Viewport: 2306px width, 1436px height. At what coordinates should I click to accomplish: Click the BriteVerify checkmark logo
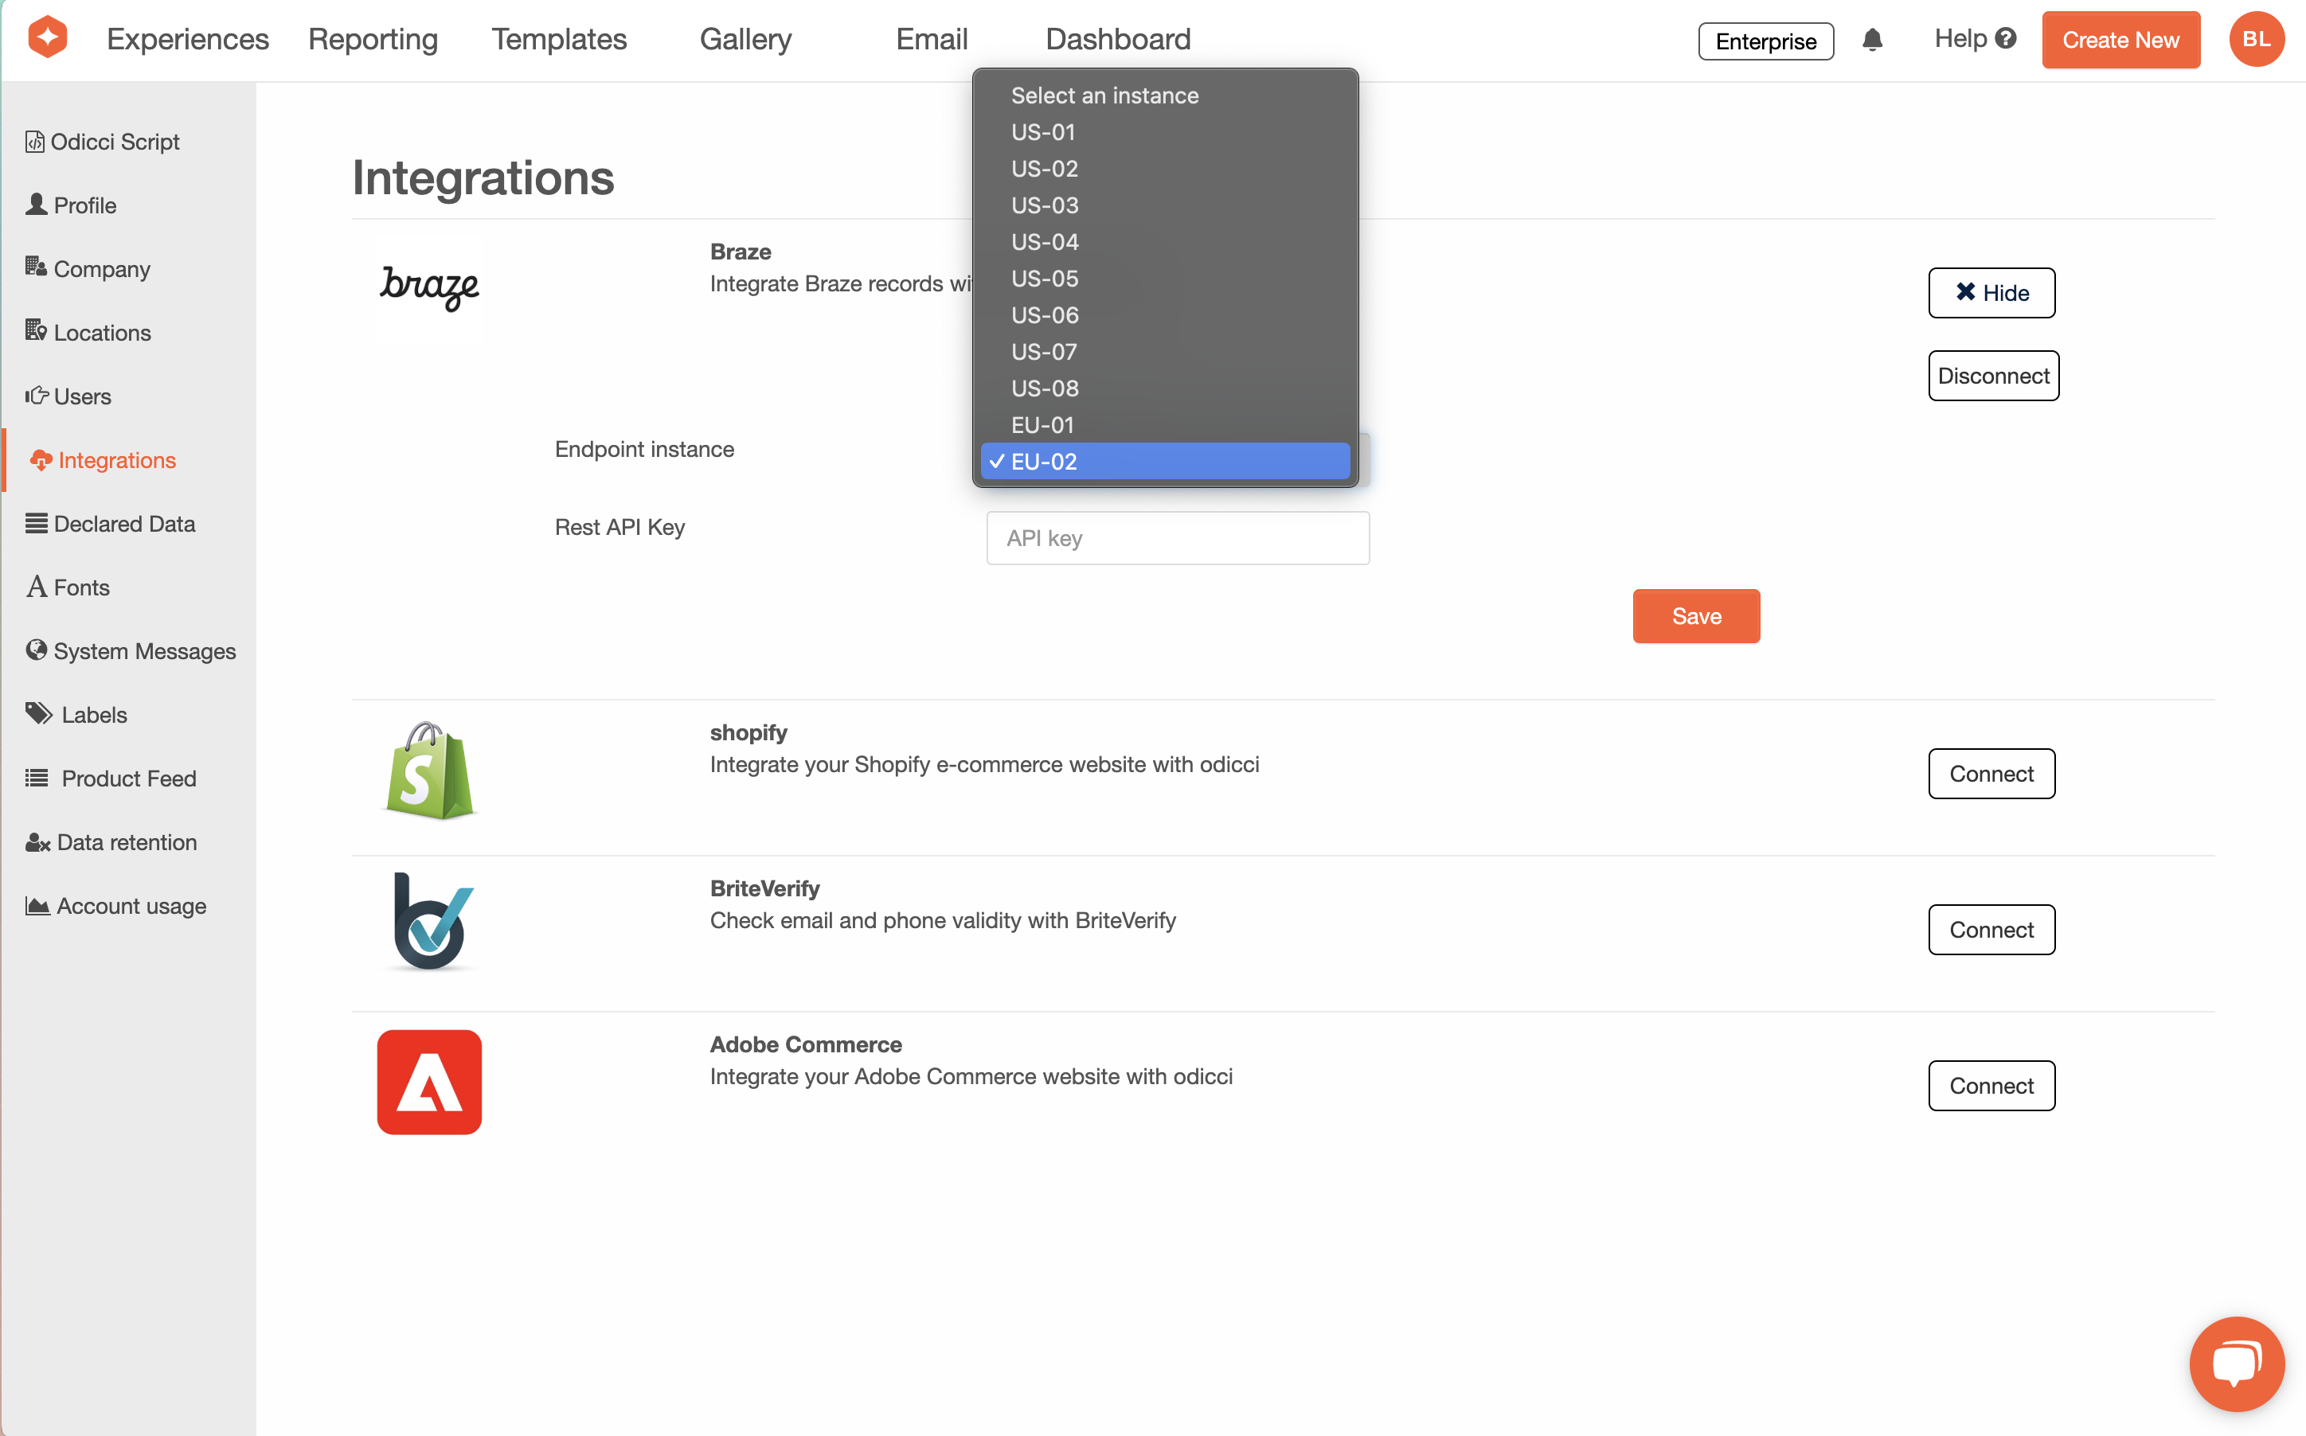coord(432,921)
